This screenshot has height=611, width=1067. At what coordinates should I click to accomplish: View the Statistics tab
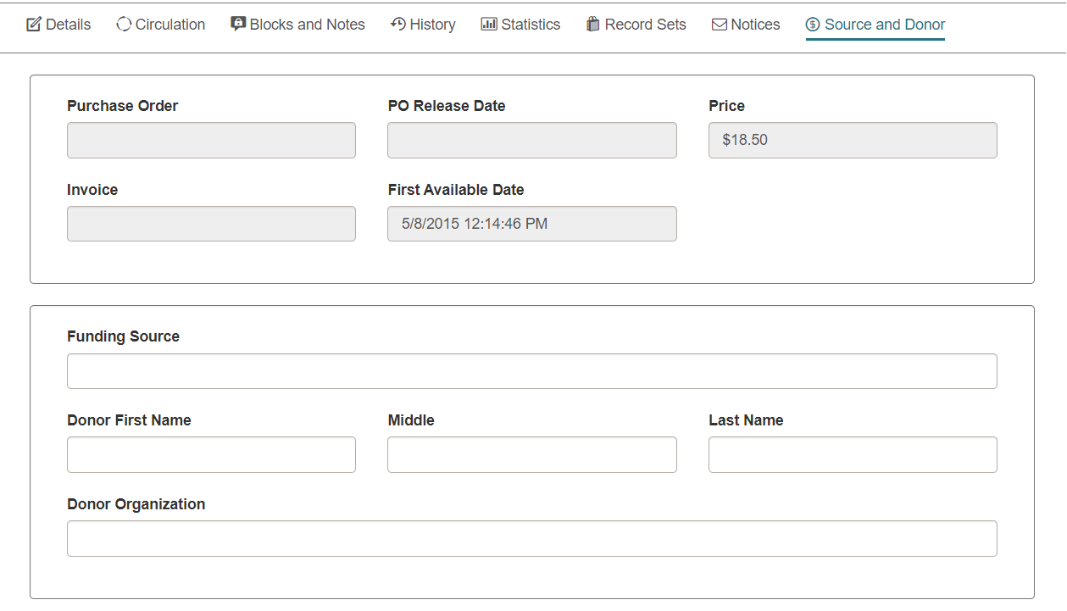tap(530, 25)
